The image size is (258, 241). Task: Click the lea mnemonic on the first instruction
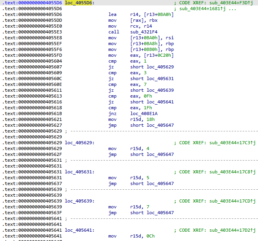click(112, 14)
